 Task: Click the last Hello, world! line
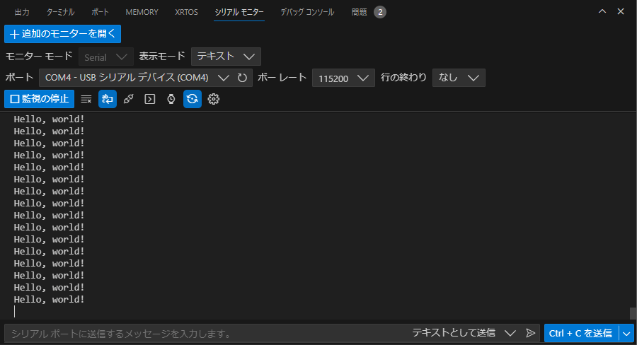click(x=49, y=300)
